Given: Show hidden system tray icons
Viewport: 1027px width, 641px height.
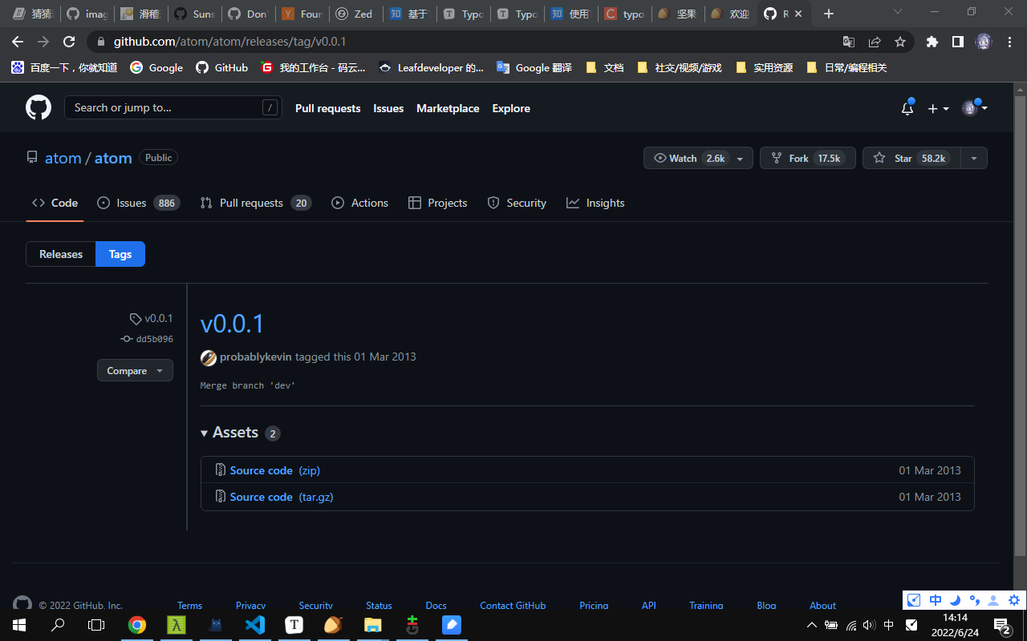Looking at the screenshot, I should click(x=812, y=625).
